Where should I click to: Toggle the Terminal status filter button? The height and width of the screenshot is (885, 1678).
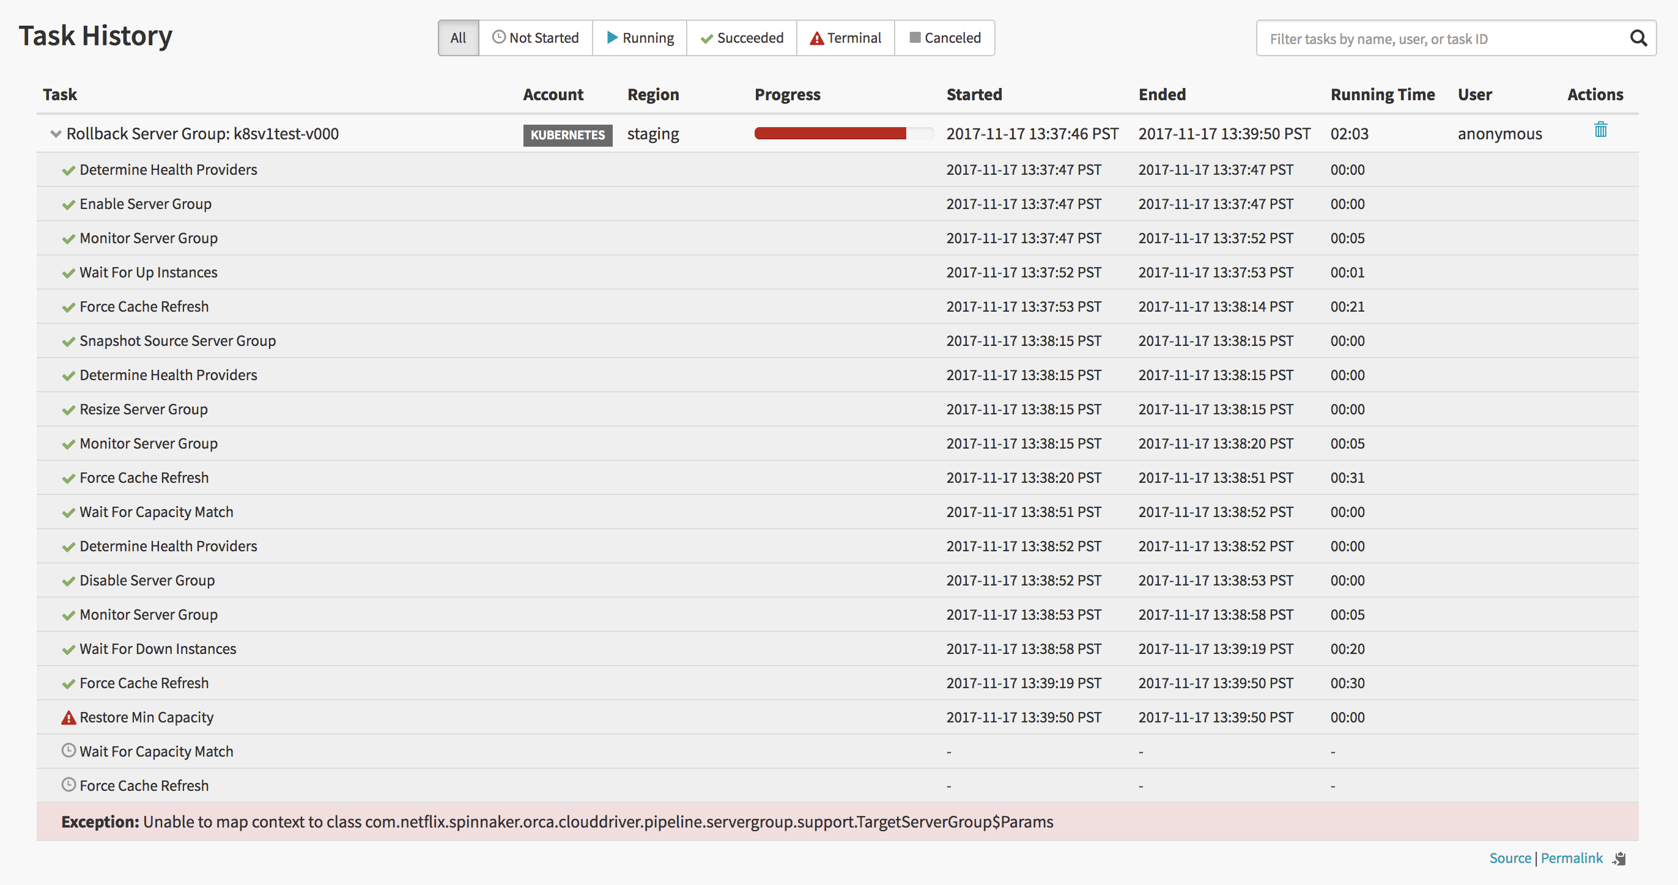click(846, 38)
